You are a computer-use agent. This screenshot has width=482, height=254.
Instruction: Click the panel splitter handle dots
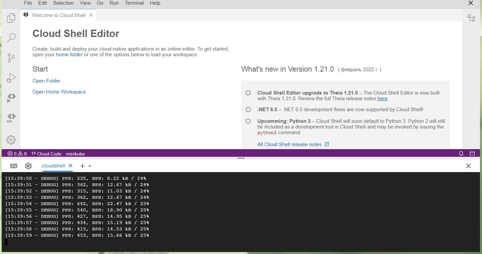pyautogui.click(x=241, y=158)
